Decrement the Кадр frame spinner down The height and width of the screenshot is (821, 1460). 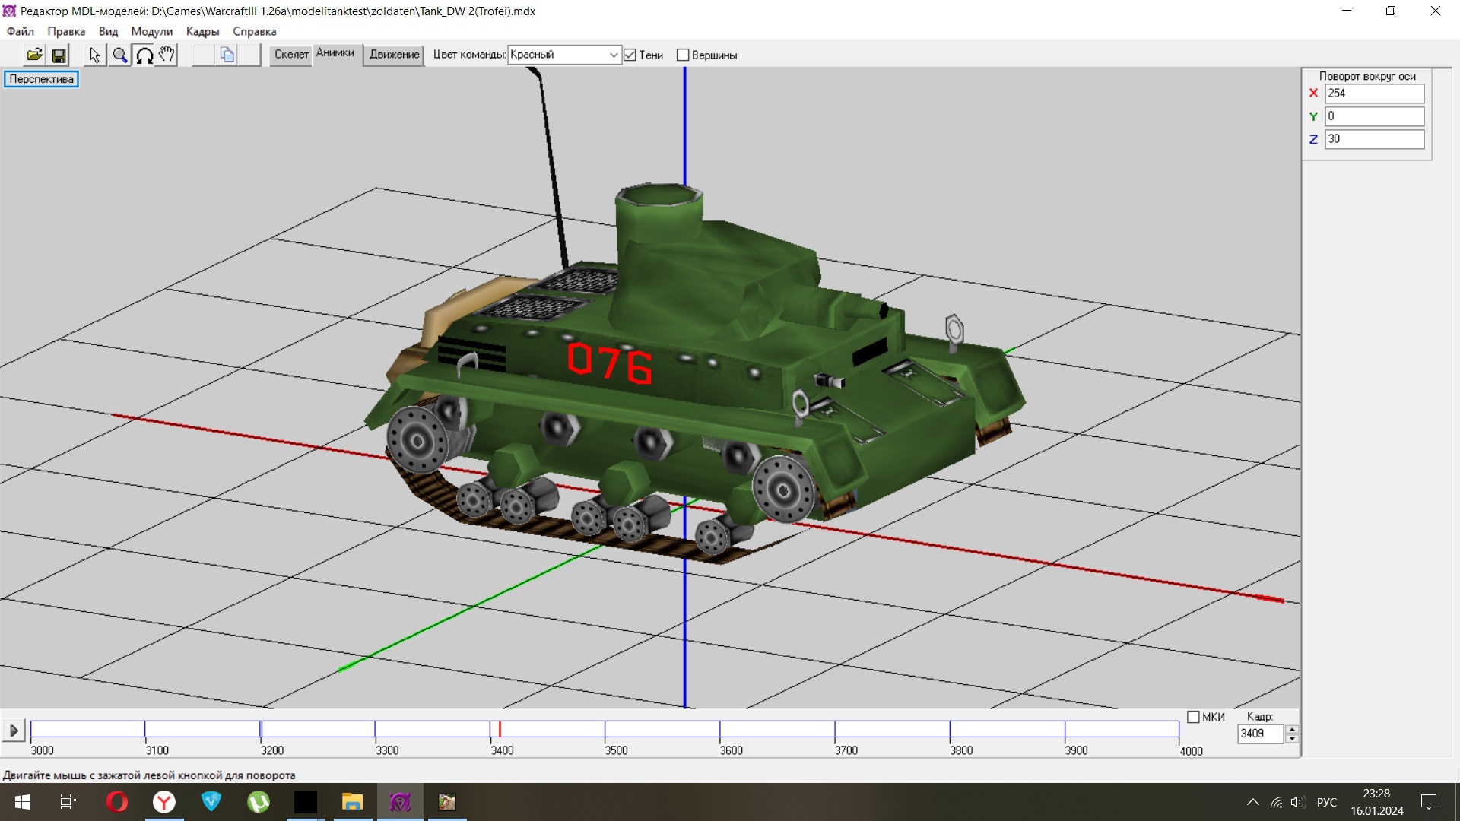[1292, 738]
